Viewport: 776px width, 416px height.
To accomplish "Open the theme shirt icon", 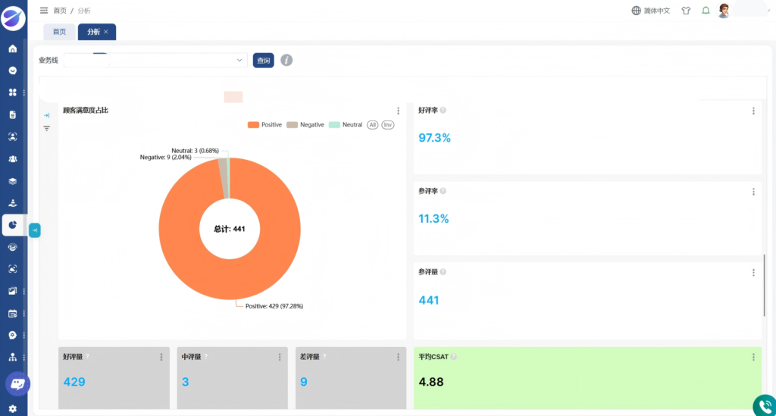I will [x=686, y=11].
